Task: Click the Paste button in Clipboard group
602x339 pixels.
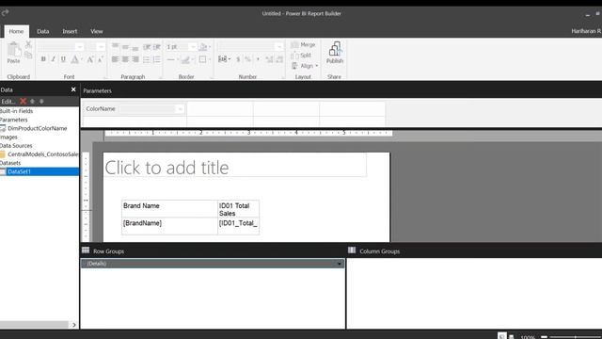Action: [x=13, y=53]
